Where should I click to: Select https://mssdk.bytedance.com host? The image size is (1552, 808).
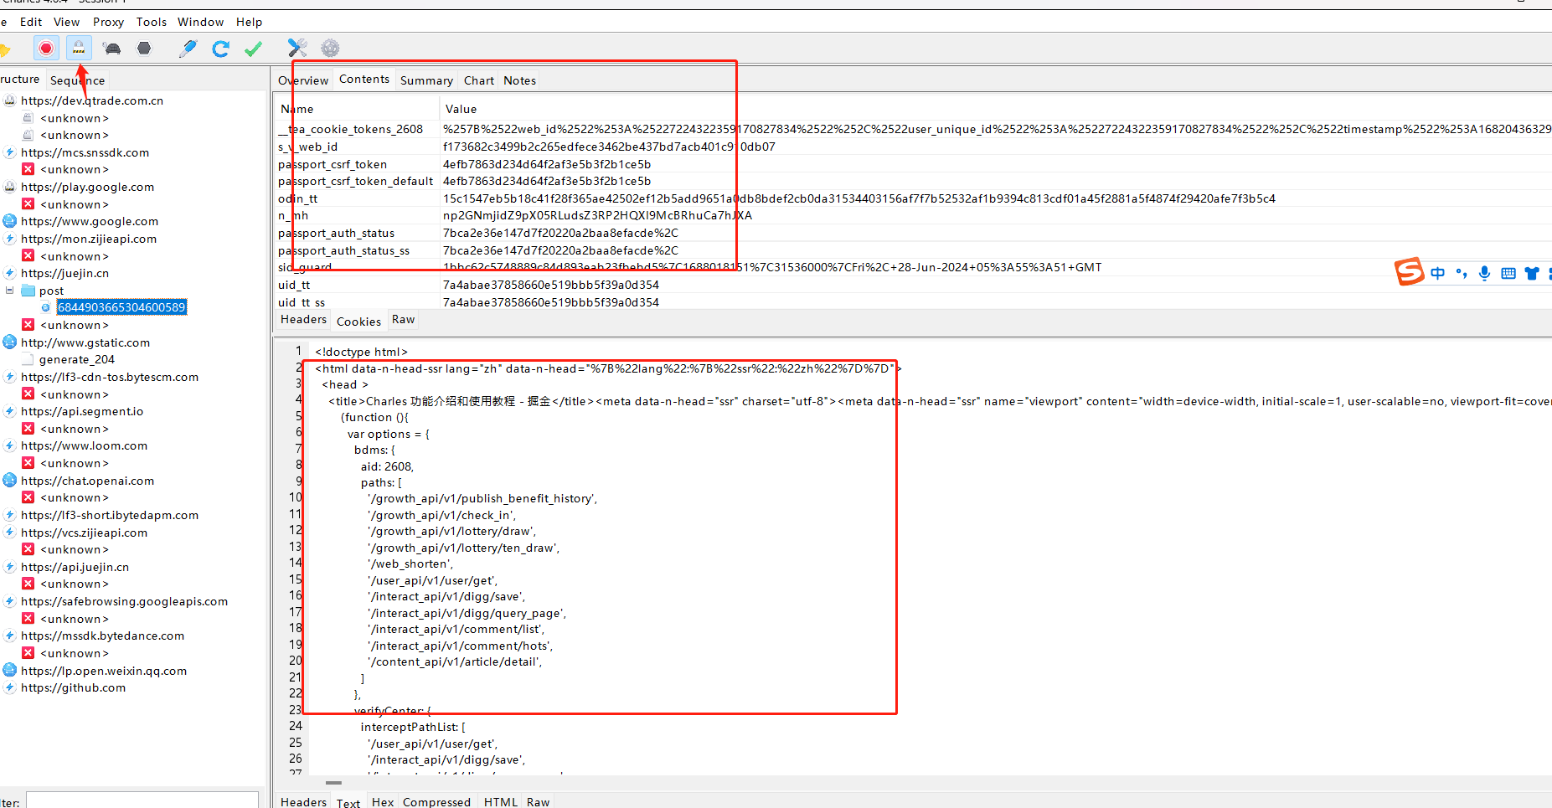[x=102, y=636]
